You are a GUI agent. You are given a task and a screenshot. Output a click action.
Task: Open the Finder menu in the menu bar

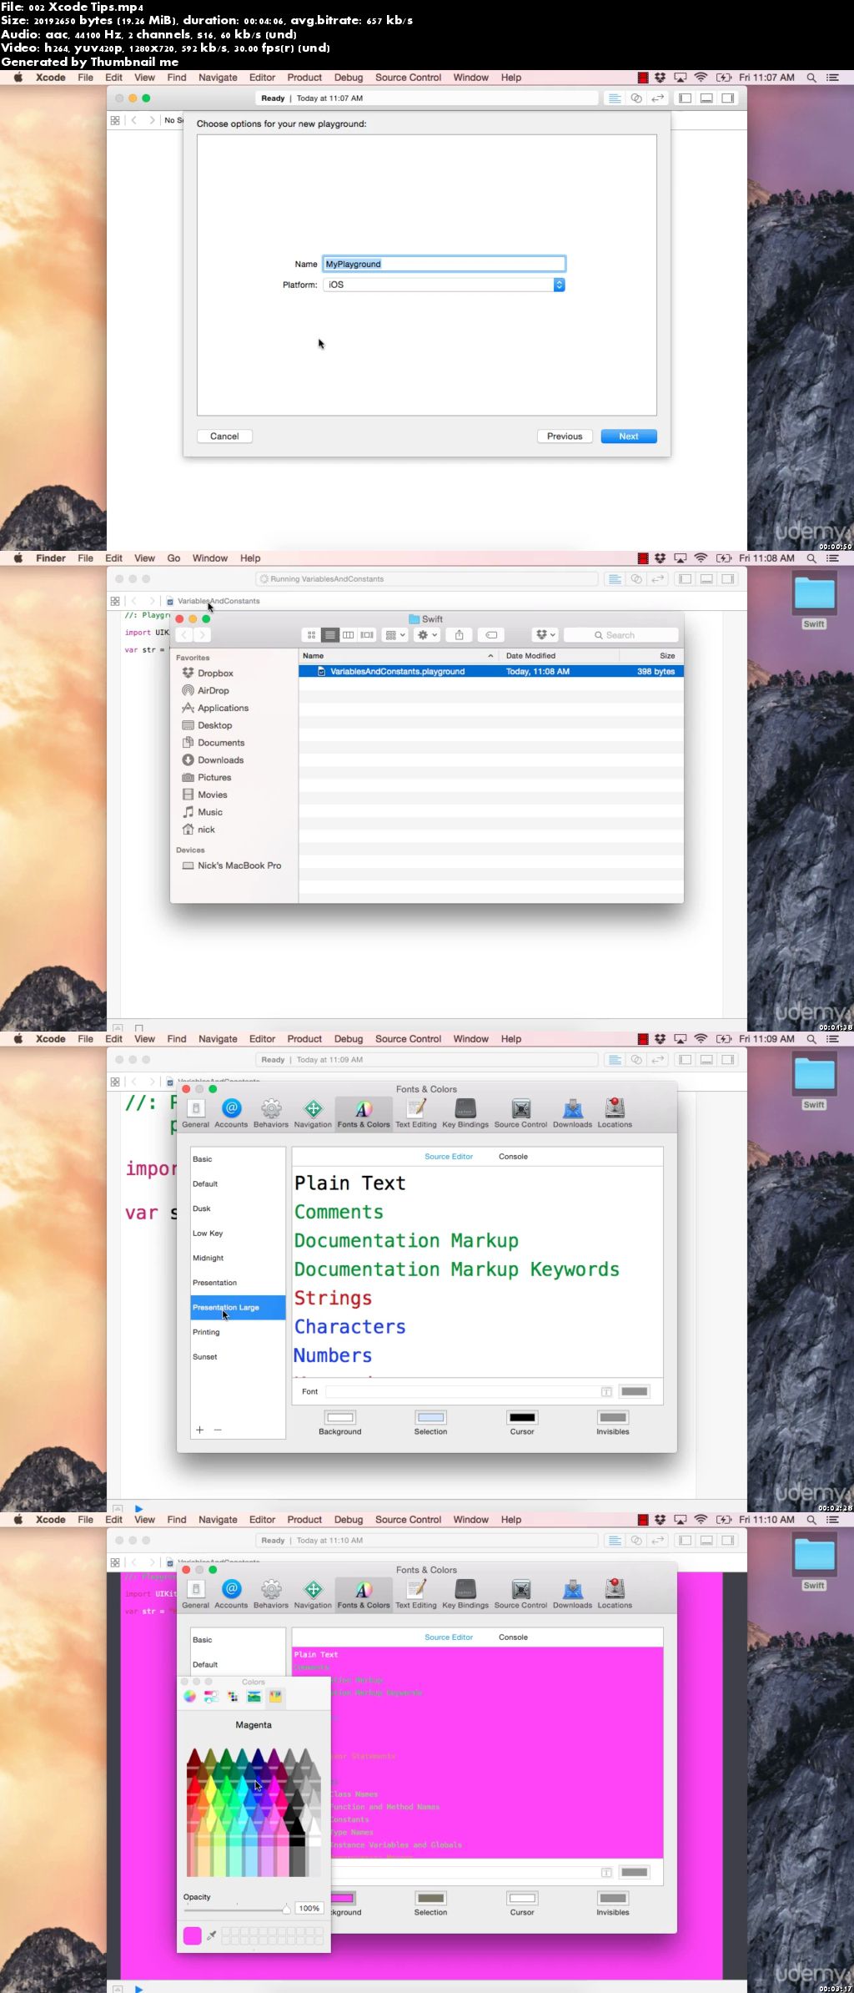click(x=51, y=558)
